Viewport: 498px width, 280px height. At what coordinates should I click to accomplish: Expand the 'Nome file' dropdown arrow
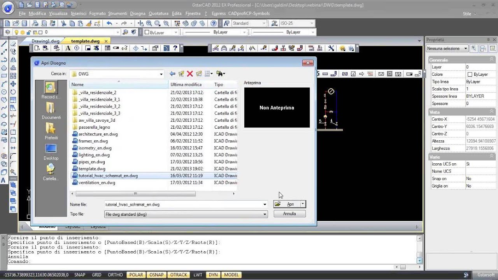click(x=265, y=204)
